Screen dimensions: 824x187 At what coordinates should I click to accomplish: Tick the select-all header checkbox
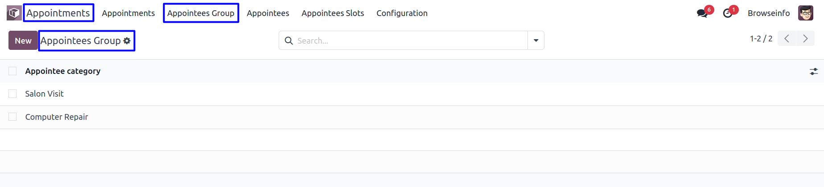(x=12, y=71)
